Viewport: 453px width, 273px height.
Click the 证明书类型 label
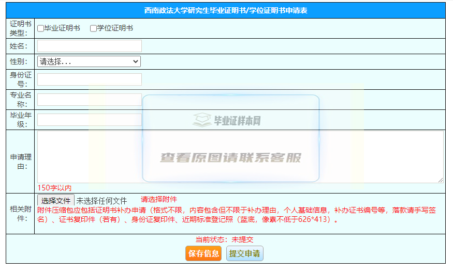click(x=20, y=28)
